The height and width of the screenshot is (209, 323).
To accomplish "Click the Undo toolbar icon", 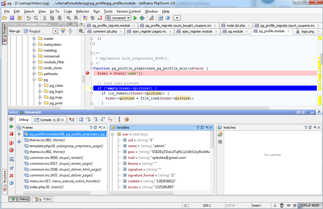I will point(28,18).
